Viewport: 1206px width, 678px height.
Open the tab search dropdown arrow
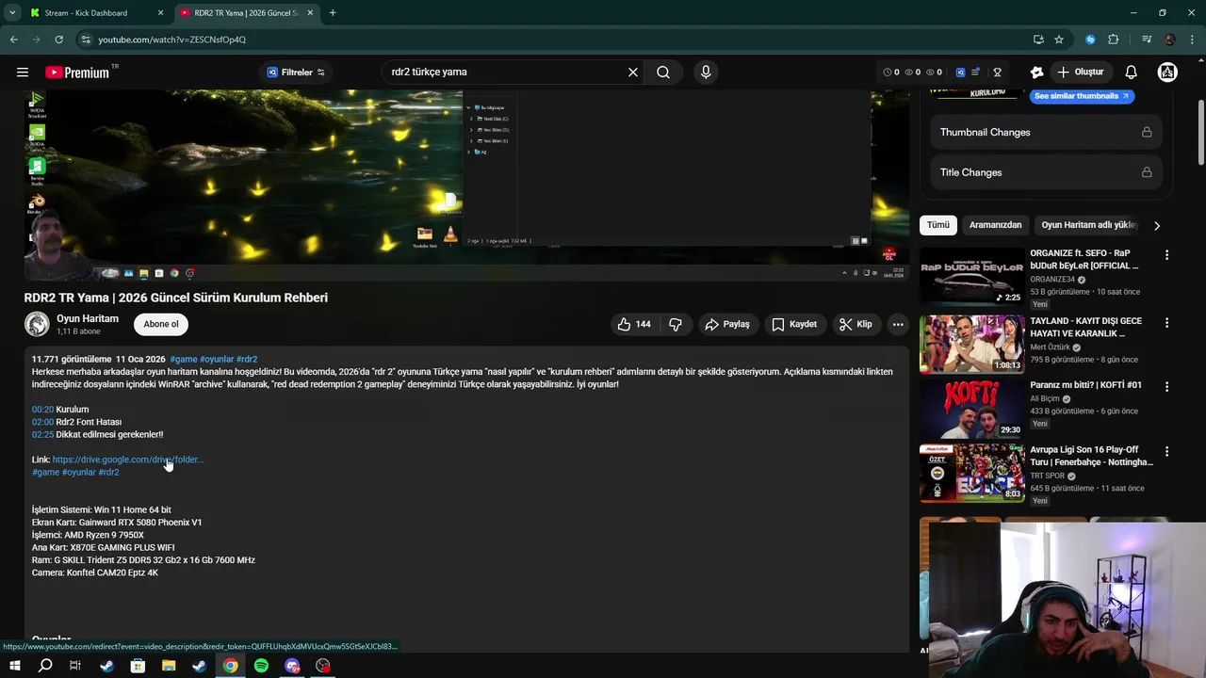(x=12, y=13)
